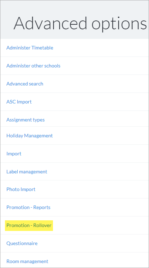Viewport: 149px width, 268px height.
Task: Click the Advanced options page heading
Action: (80, 23)
